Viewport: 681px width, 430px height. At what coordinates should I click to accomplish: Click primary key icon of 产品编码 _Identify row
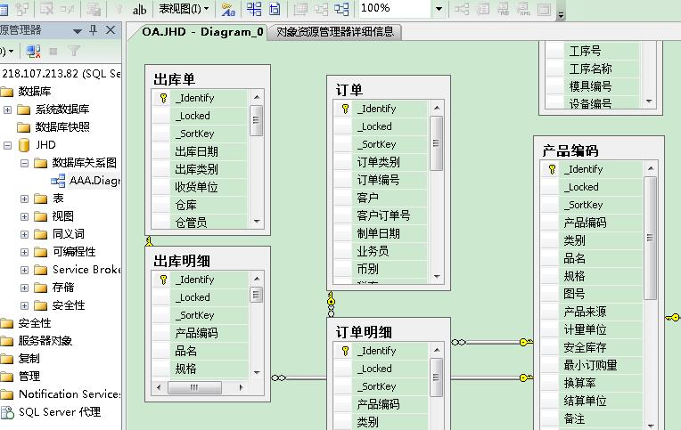click(x=552, y=169)
